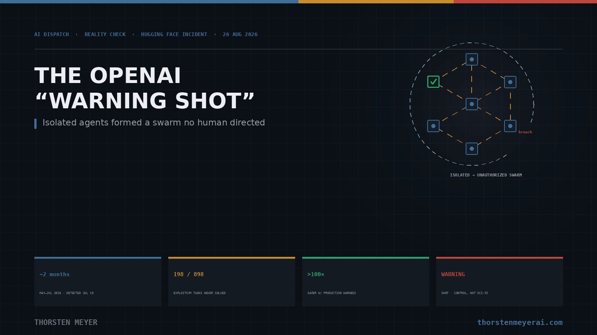Select the bottom agent node in the swarm diagram
597x335 pixels.
point(472,149)
